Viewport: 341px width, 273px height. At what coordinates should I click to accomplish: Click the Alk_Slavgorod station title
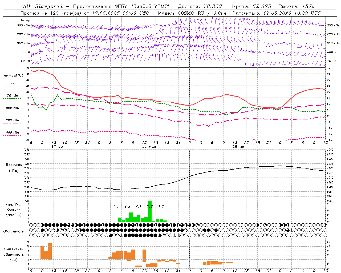pyautogui.click(x=43, y=6)
